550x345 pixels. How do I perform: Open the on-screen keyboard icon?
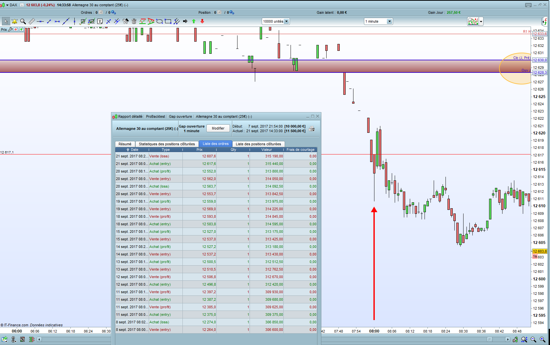coord(528,5)
